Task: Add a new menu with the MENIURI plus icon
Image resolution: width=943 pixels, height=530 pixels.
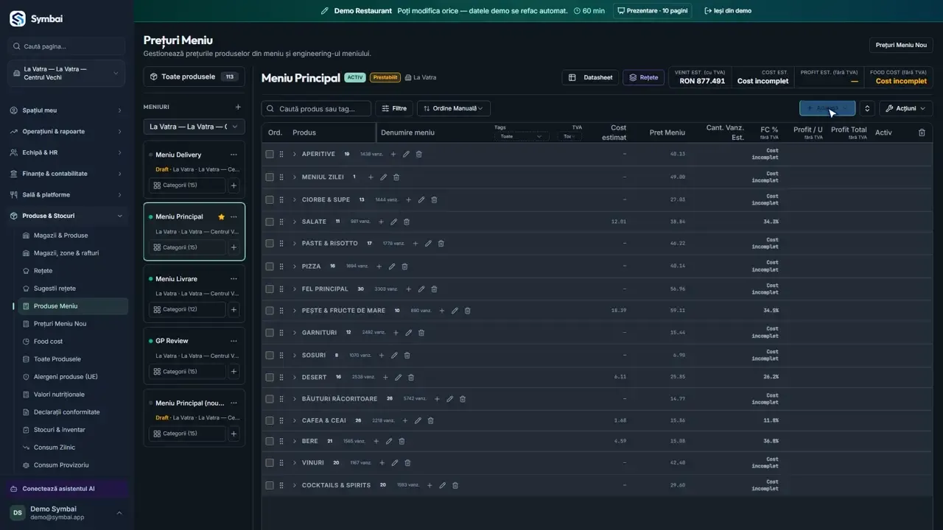Action: coord(237,107)
